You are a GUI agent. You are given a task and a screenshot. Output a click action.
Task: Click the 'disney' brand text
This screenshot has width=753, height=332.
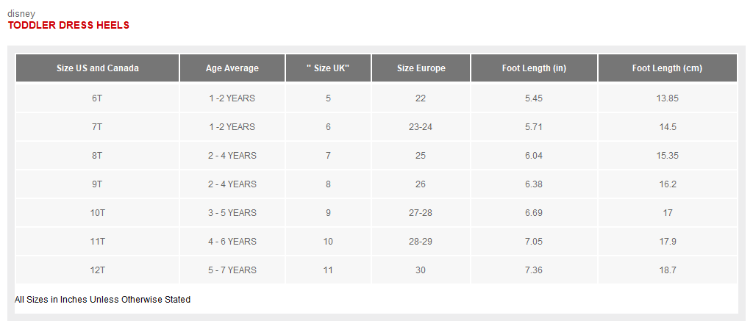21,13
